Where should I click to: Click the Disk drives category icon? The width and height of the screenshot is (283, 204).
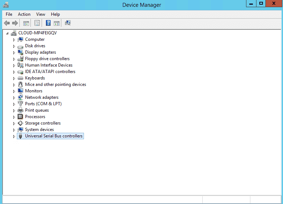(20, 47)
